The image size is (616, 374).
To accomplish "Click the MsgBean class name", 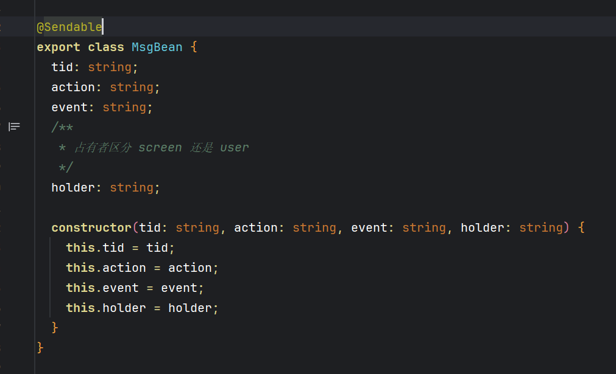I will [157, 47].
